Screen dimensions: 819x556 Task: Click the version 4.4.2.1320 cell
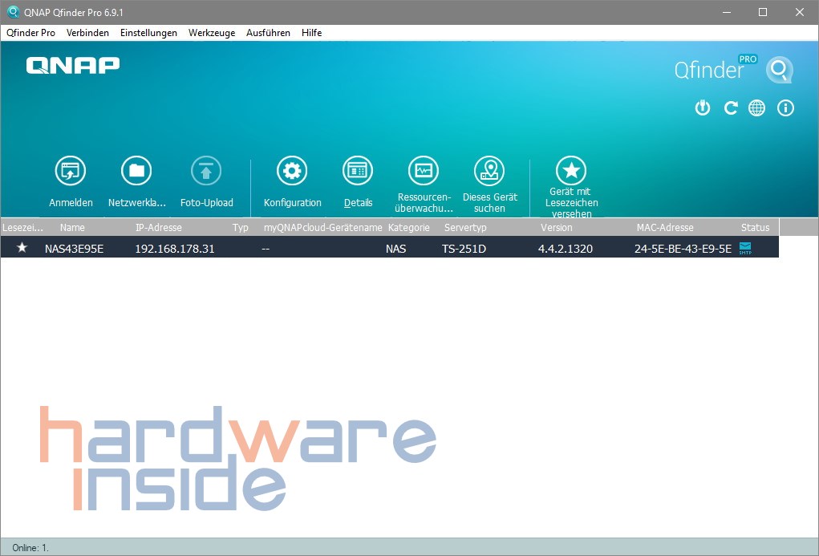pos(566,250)
